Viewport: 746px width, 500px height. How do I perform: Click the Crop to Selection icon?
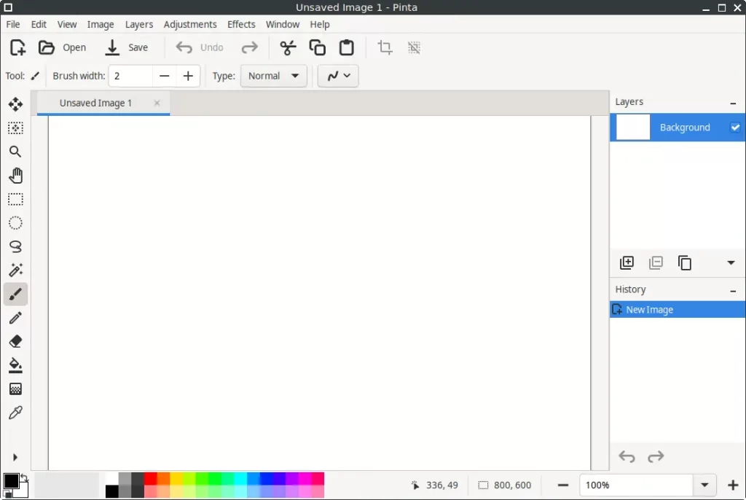[385, 47]
